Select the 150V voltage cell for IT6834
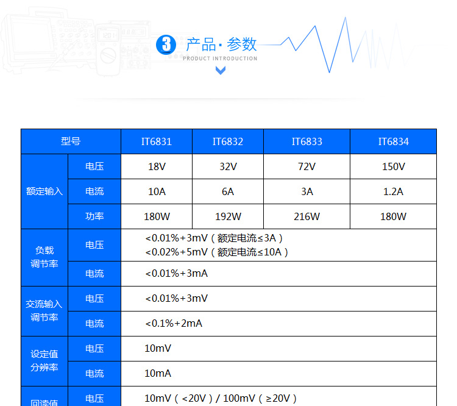Viewport: 457px width, 406px height. point(393,166)
